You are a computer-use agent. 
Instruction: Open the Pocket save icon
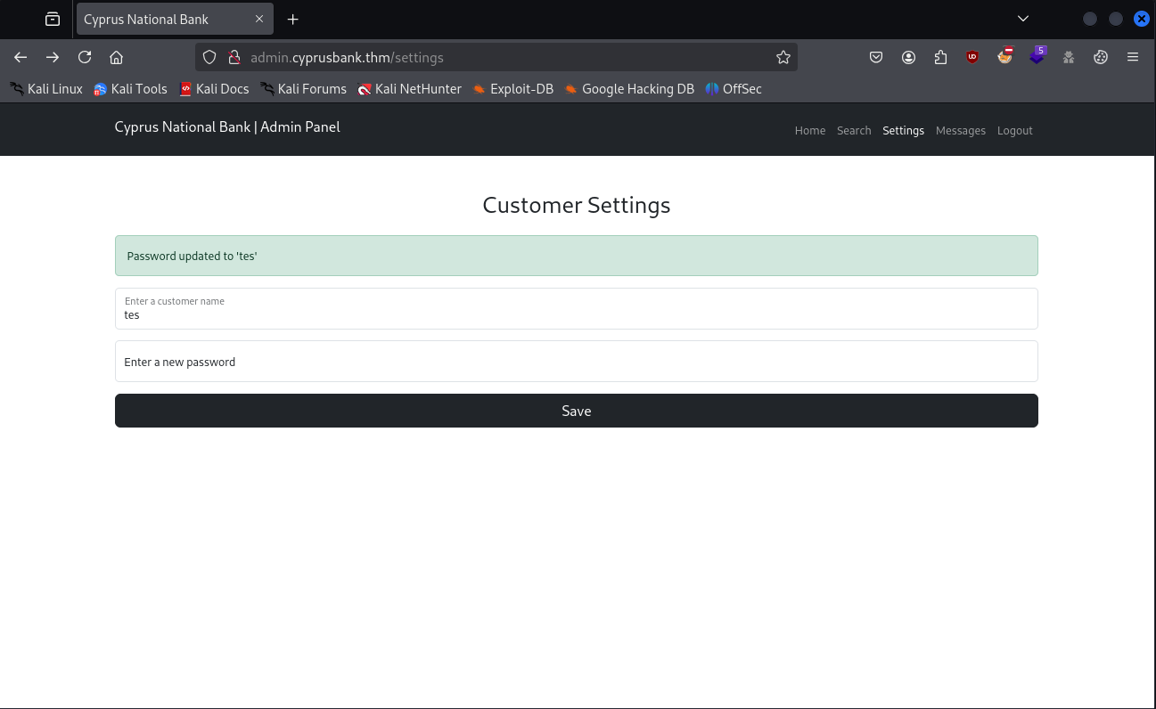pyautogui.click(x=876, y=57)
